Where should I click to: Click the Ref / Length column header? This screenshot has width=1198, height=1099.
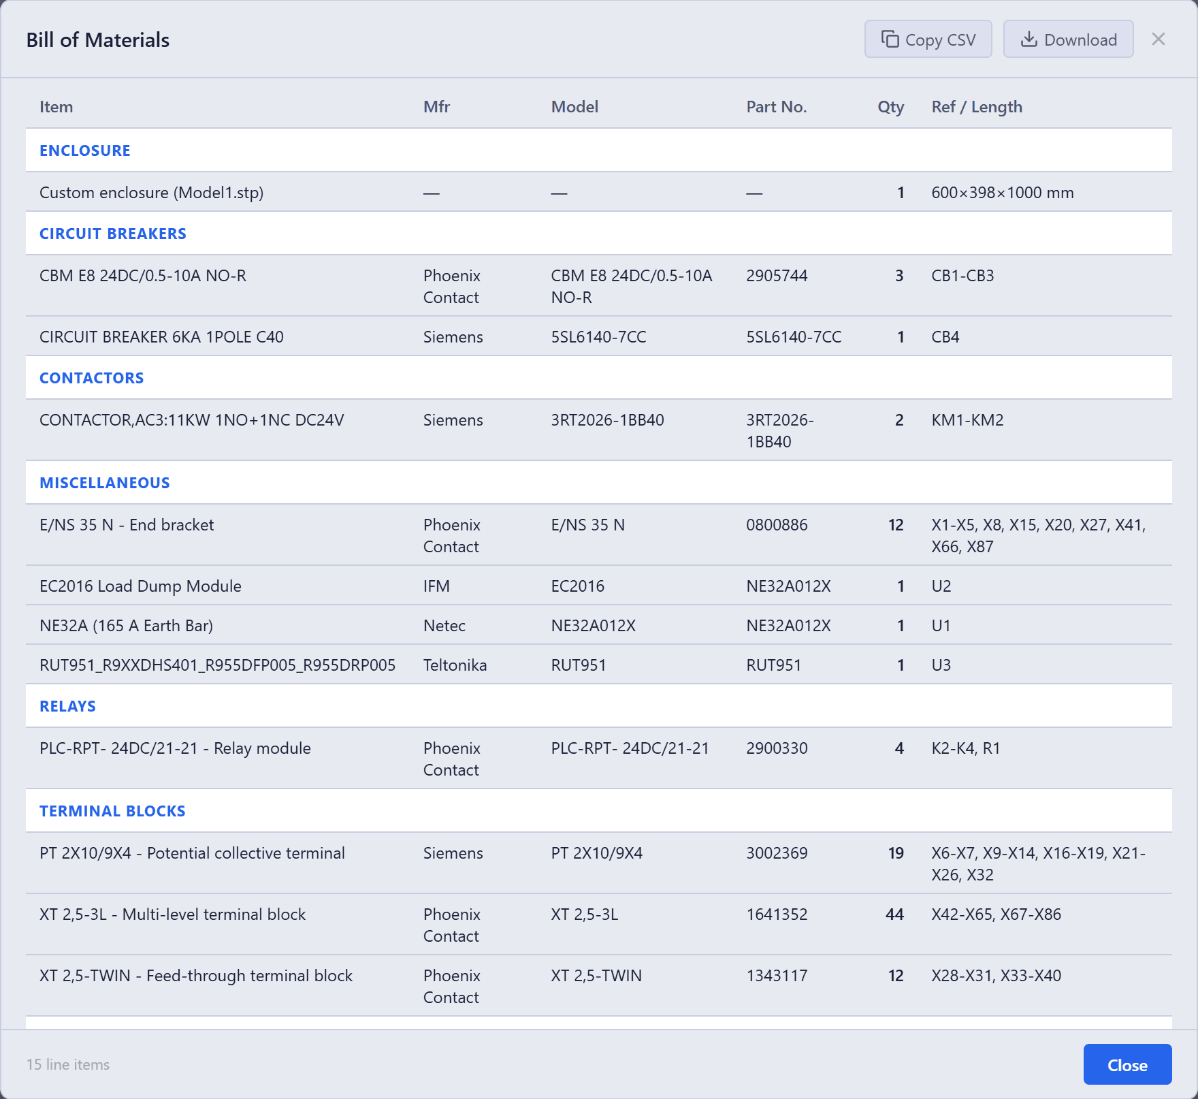977,107
